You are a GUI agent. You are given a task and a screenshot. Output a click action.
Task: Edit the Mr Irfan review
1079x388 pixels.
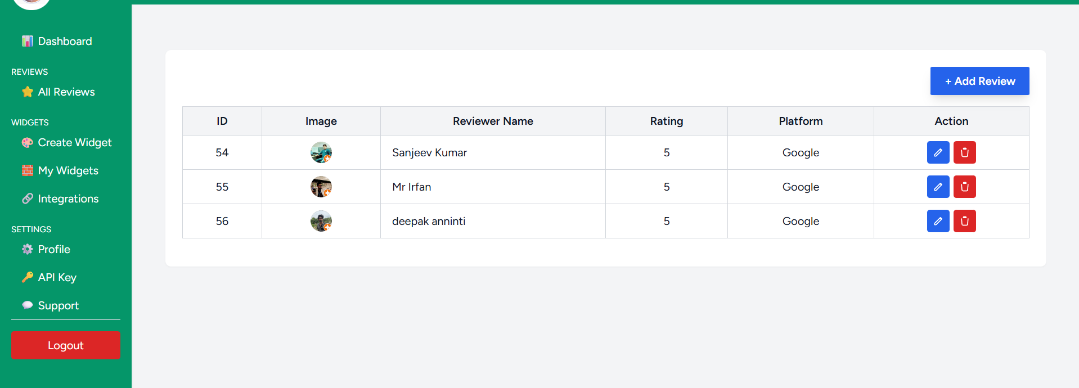click(938, 187)
